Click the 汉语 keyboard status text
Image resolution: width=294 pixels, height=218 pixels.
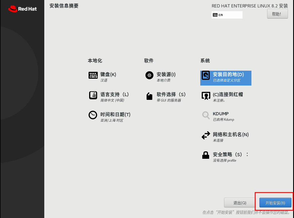click(104, 80)
